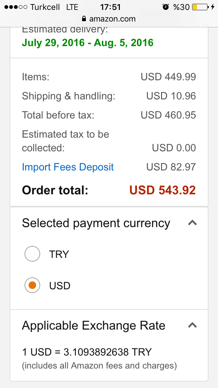The height and width of the screenshot is (388, 218).
Task: Tap the battery indicator icon
Action: click(x=200, y=7)
